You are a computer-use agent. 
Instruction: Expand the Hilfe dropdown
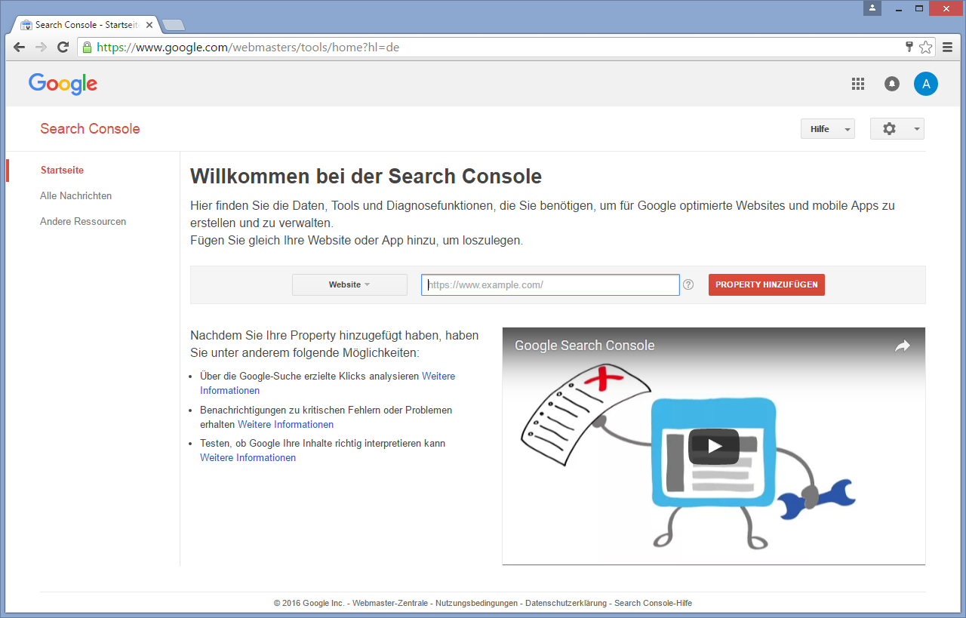(x=828, y=129)
